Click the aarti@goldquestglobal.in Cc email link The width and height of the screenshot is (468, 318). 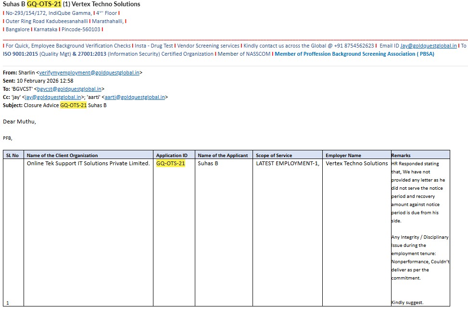point(135,97)
